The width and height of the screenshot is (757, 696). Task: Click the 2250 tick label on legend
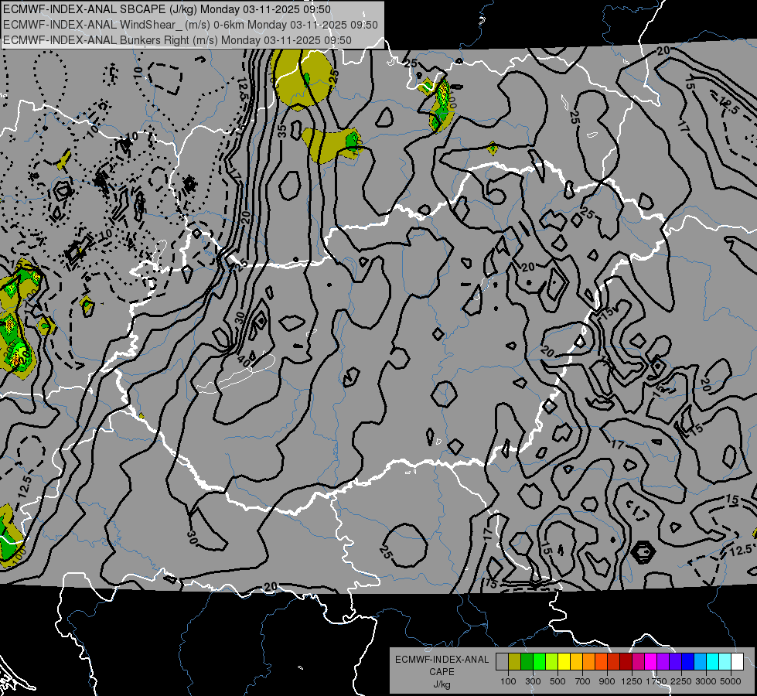[682, 681]
